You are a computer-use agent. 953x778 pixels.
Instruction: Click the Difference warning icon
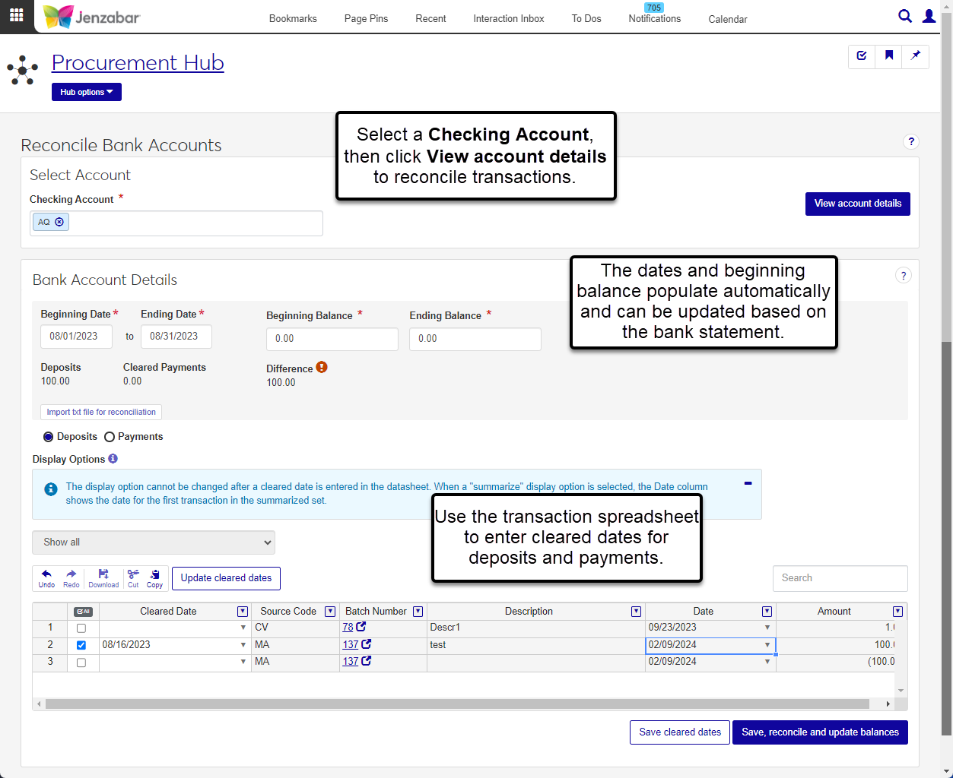pos(322,367)
